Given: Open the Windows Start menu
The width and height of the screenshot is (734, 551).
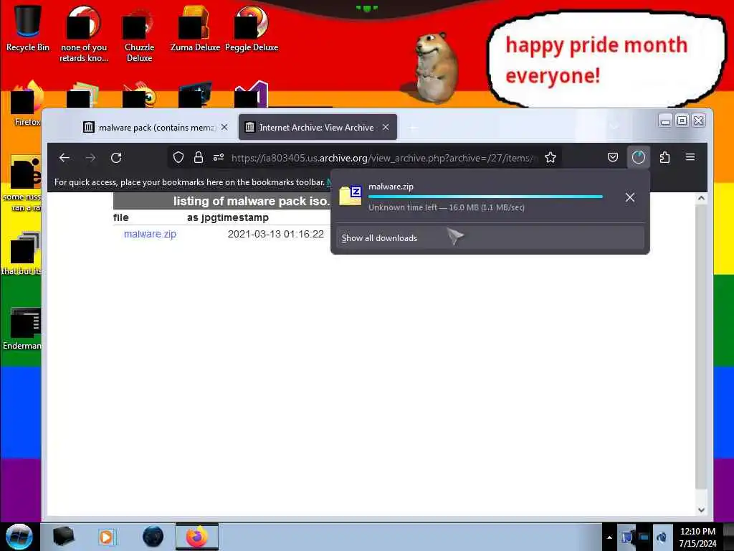Looking at the screenshot, I should pos(19,537).
